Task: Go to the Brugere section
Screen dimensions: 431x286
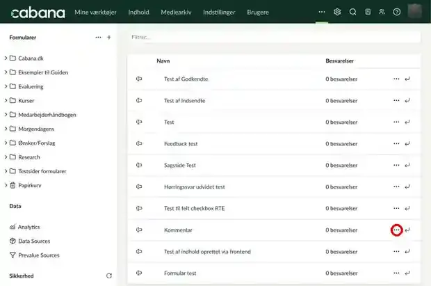Action: 258,12
